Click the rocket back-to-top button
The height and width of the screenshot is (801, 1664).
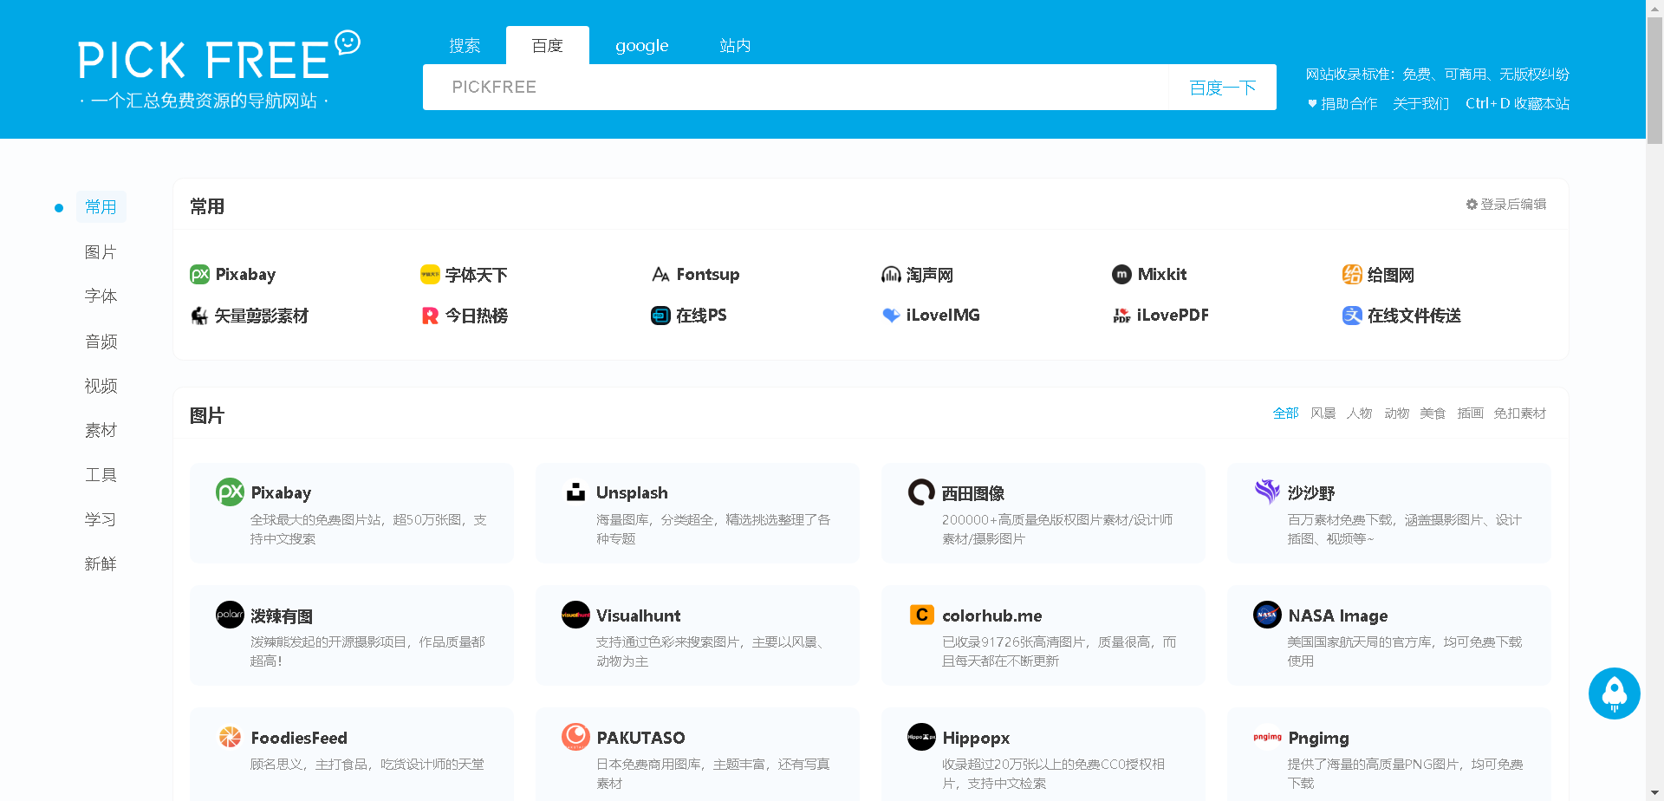[x=1614, y=694]
